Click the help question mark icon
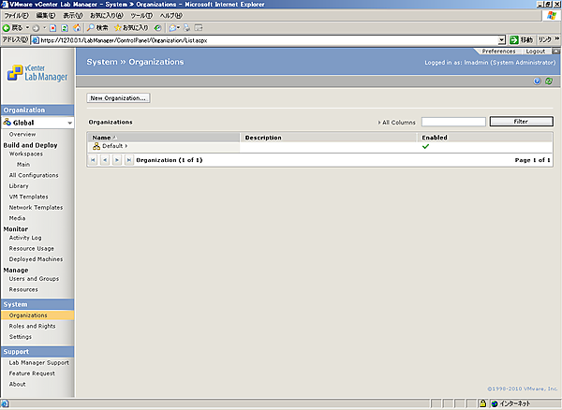The height and width of the screenshot is (410, 562). point(538,81)
